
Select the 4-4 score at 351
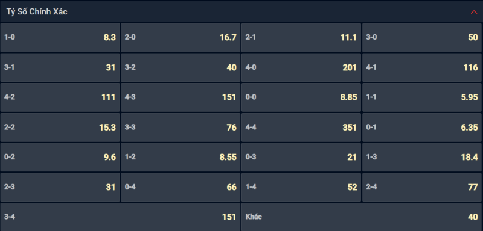[301, 128]
